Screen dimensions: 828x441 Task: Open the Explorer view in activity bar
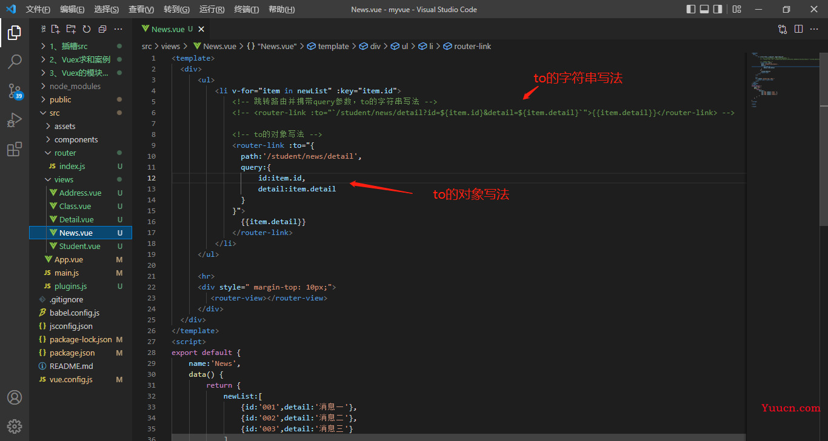(x=15, y=33)
